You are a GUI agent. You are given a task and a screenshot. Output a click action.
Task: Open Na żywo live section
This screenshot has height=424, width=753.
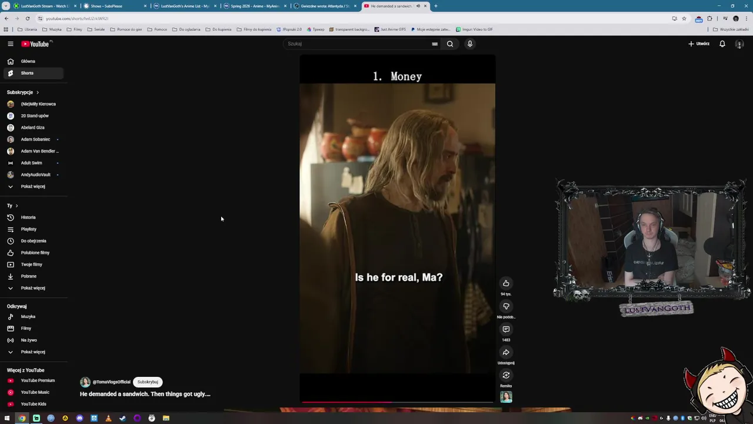point(34,340)
